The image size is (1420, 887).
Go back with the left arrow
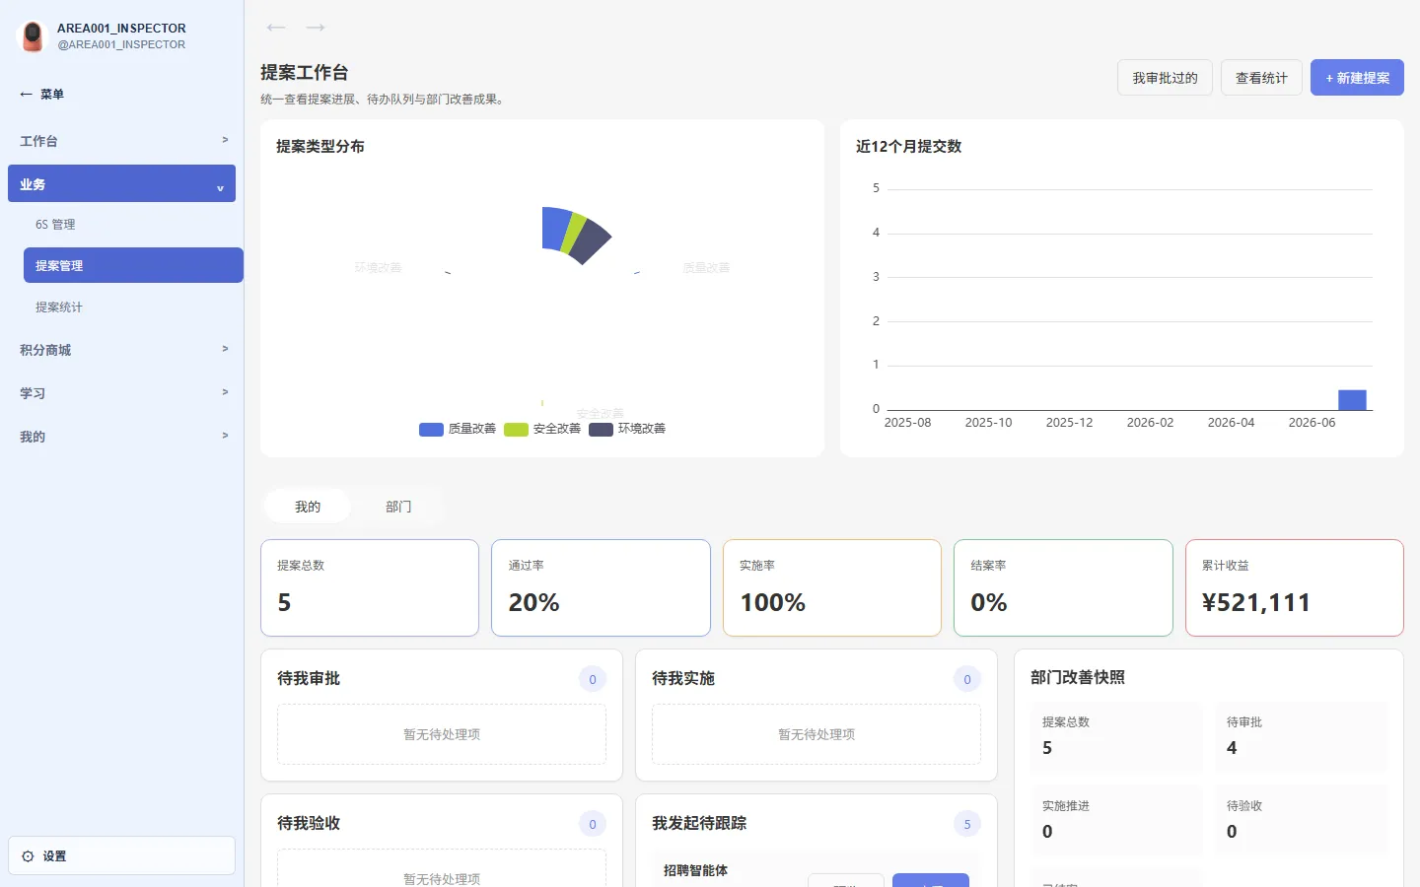click(276, 28)
